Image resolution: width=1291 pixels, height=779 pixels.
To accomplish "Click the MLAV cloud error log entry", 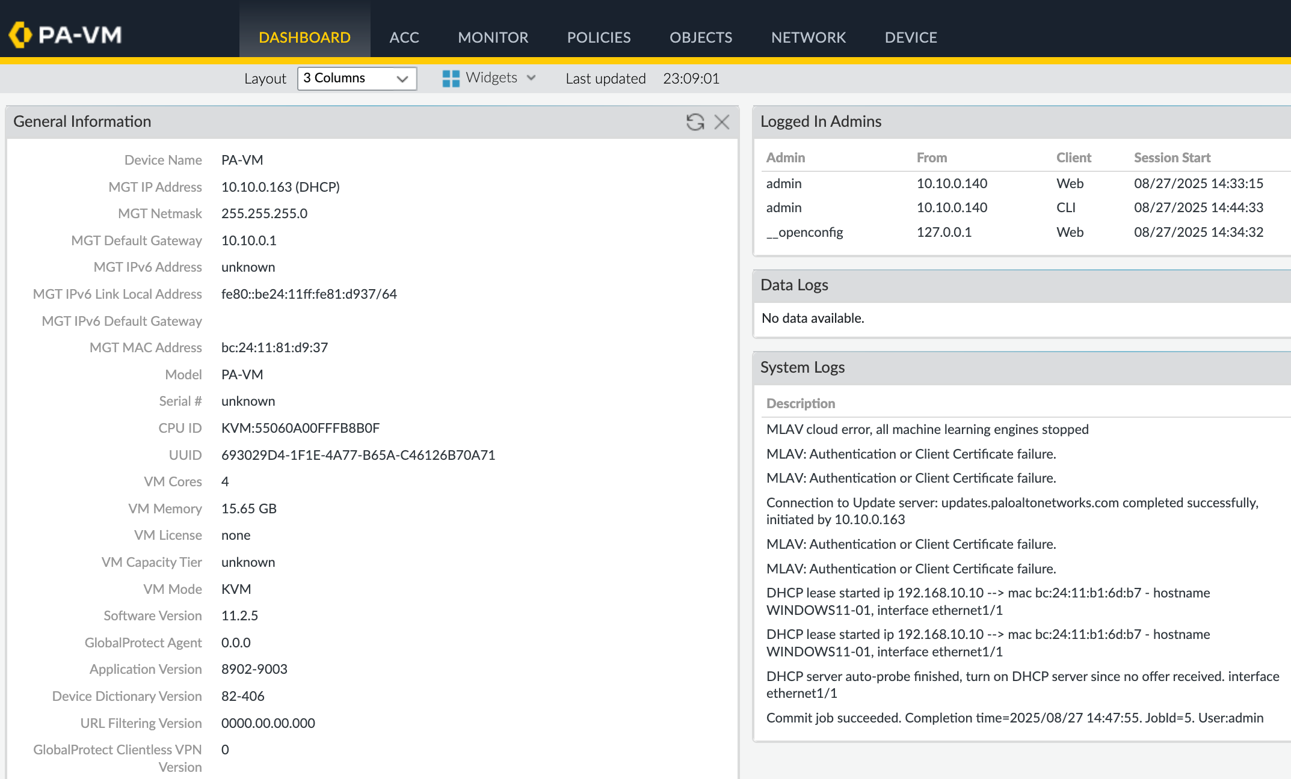I will (927, 429).
